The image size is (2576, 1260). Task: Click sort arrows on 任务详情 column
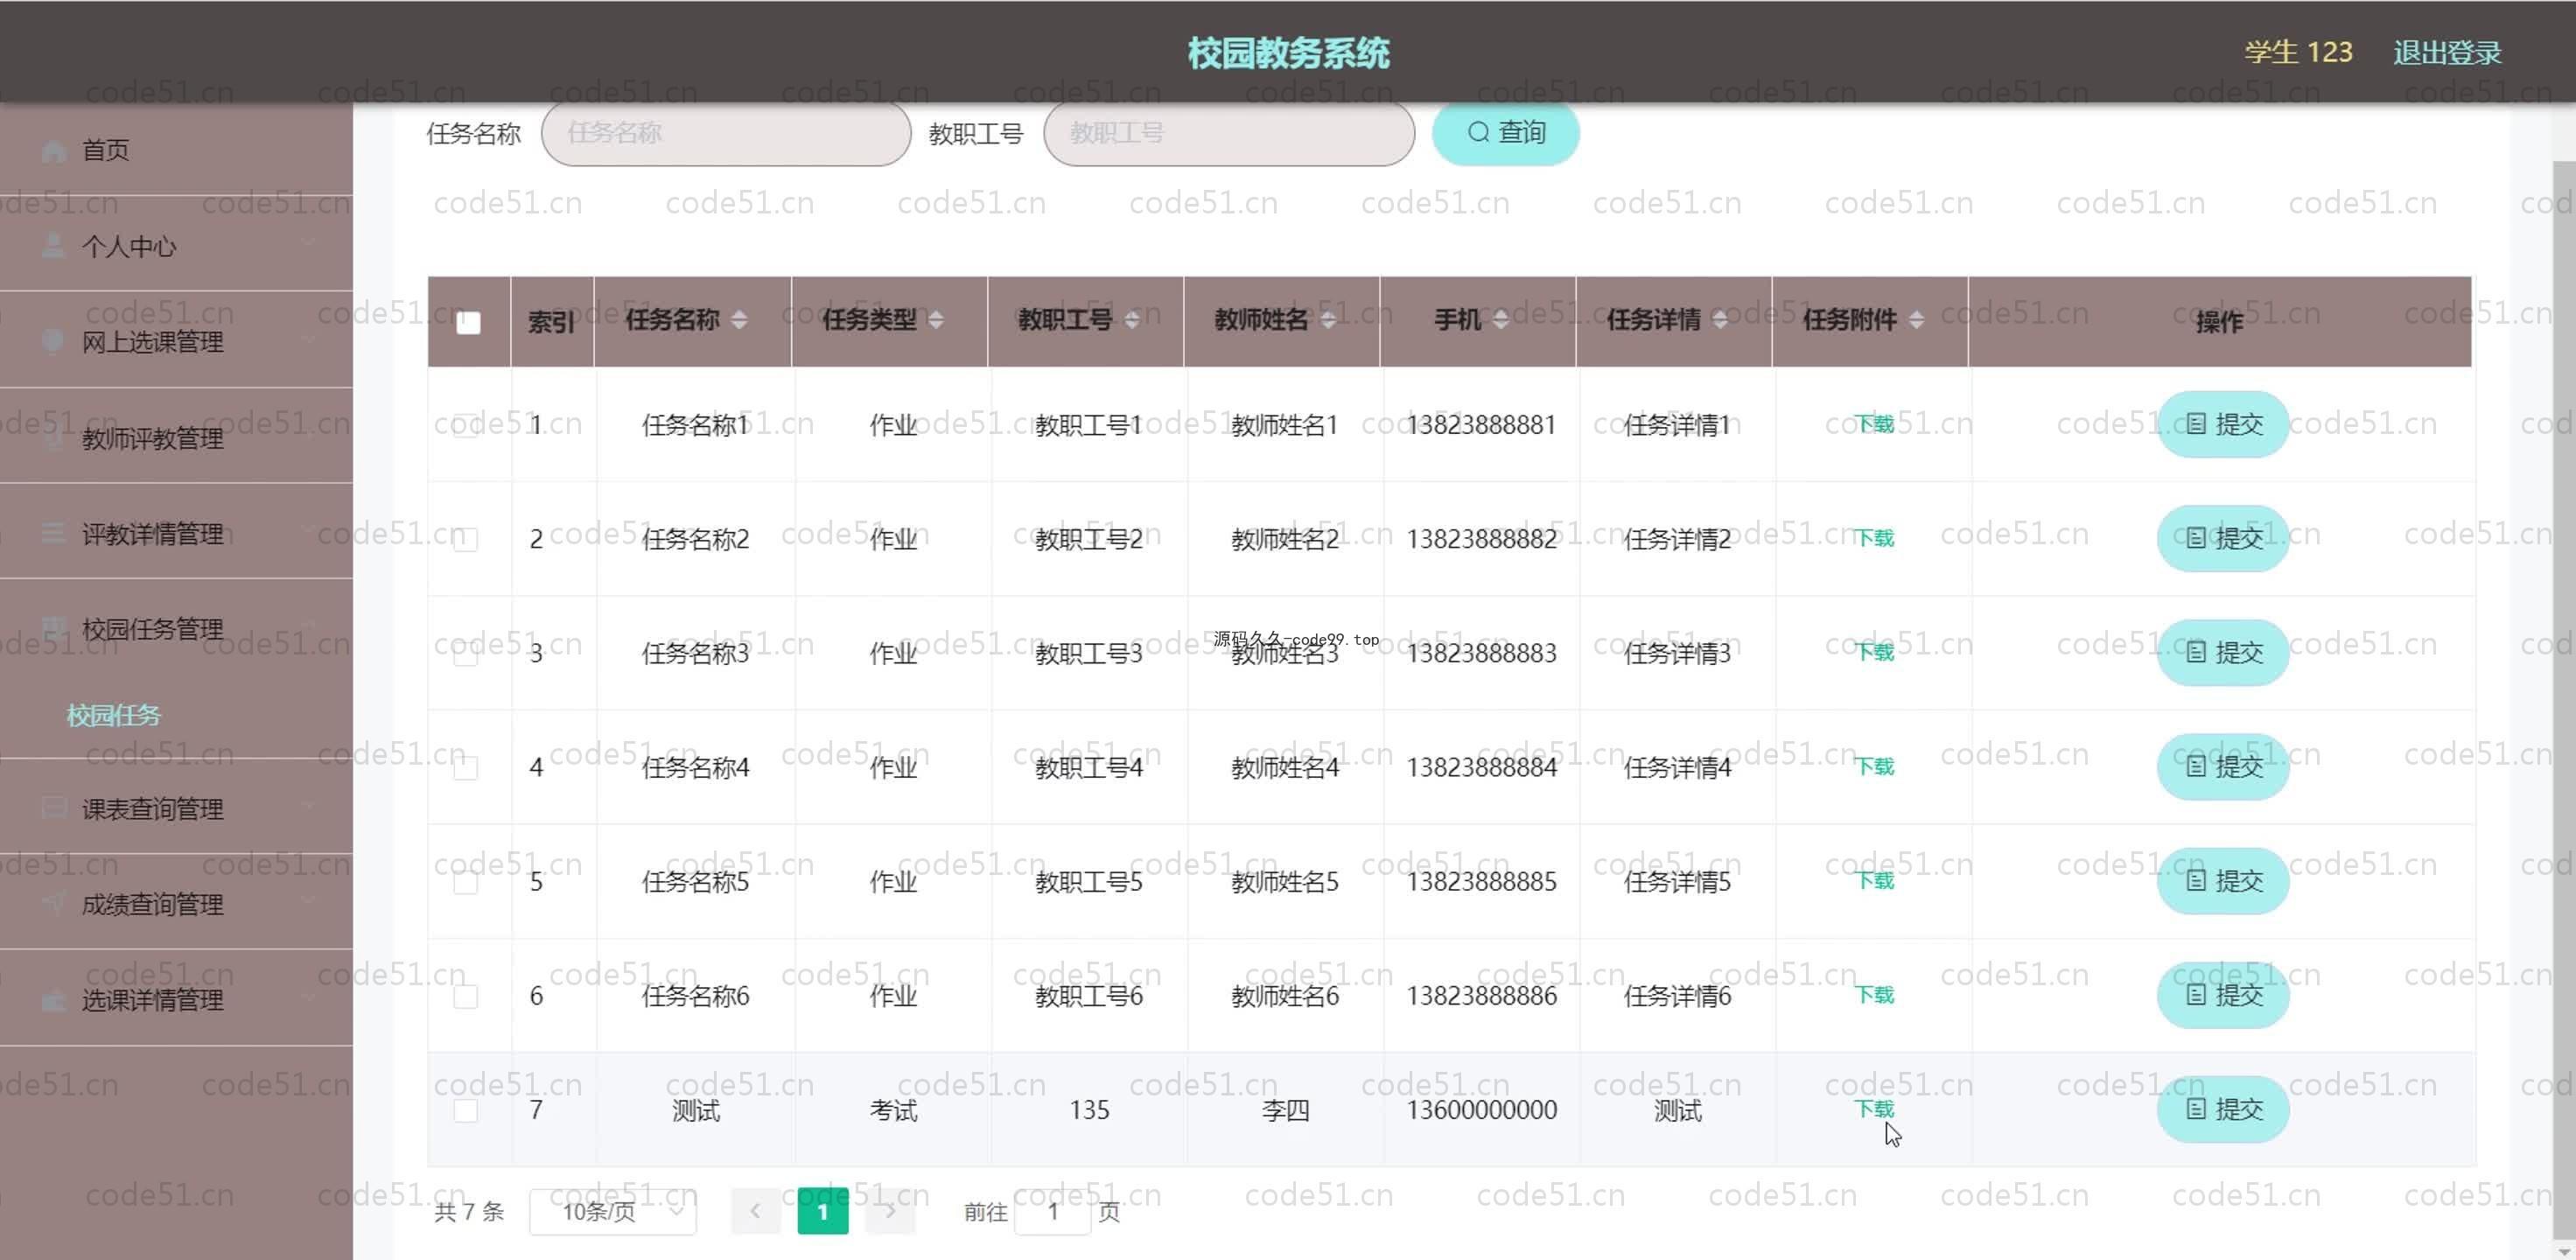[x=1720, y=320]
